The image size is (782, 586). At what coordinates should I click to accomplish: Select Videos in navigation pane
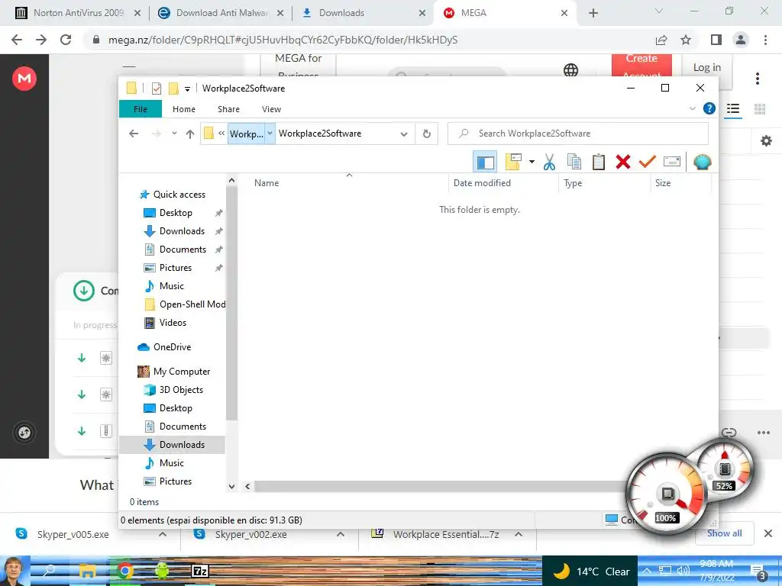[173, 323]
